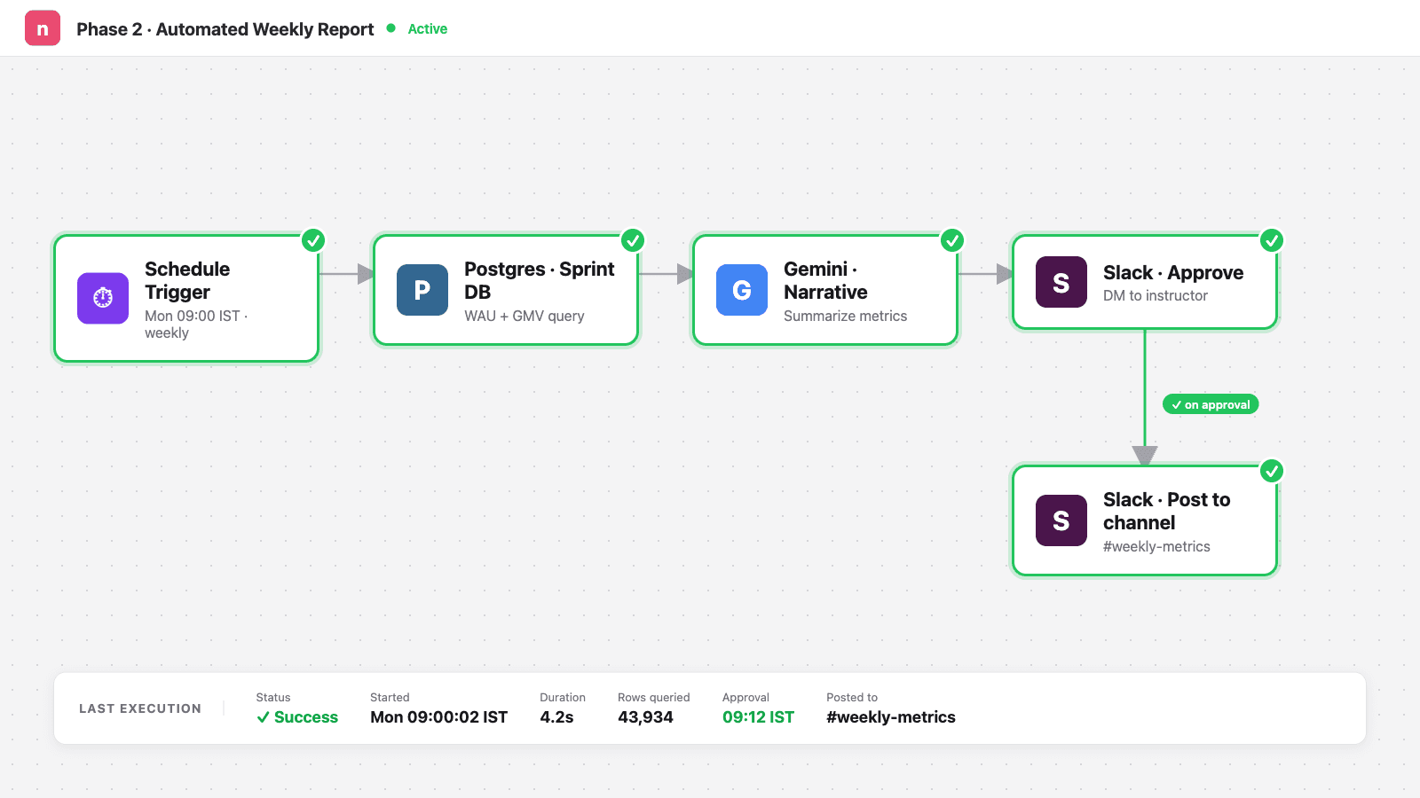Click the Success status value
The width and height of the screenshot is (1420, 798).
[297, 717]
